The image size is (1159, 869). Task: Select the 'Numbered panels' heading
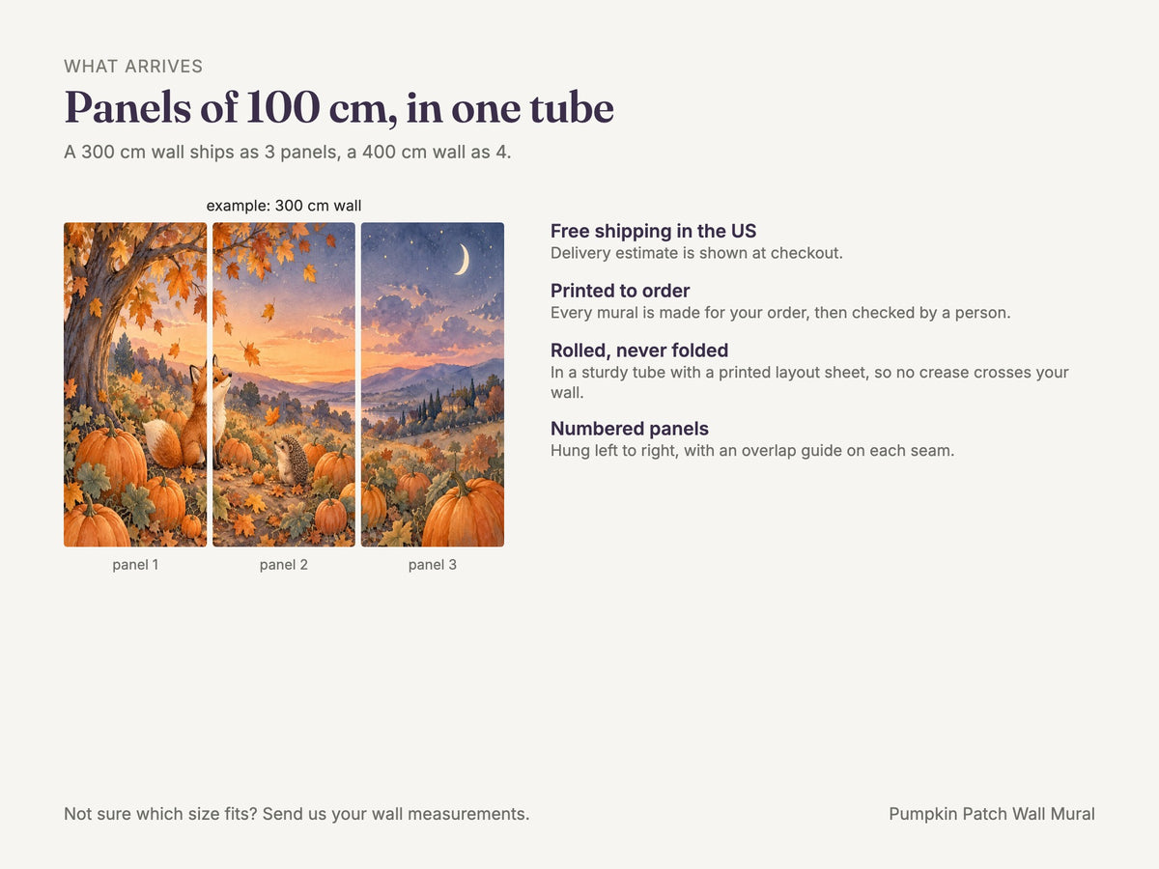point(630,429)
